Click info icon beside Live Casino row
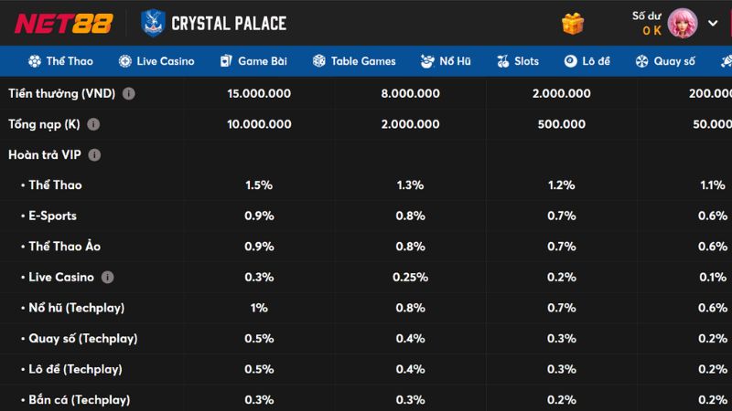The image size is (732, 411). tap(108, 277)
